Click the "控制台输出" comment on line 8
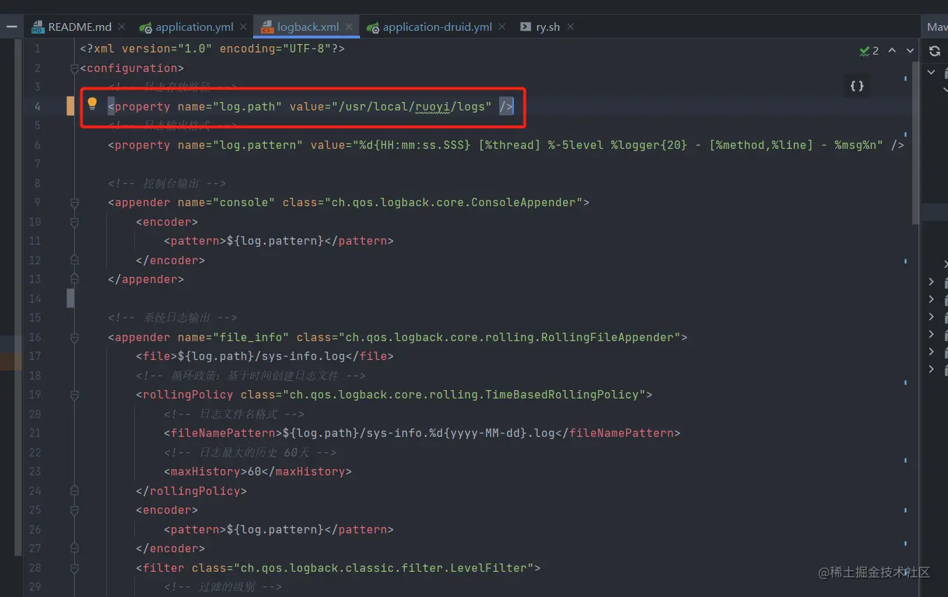This screenshot has height=597, width=948. click(171, 184)
